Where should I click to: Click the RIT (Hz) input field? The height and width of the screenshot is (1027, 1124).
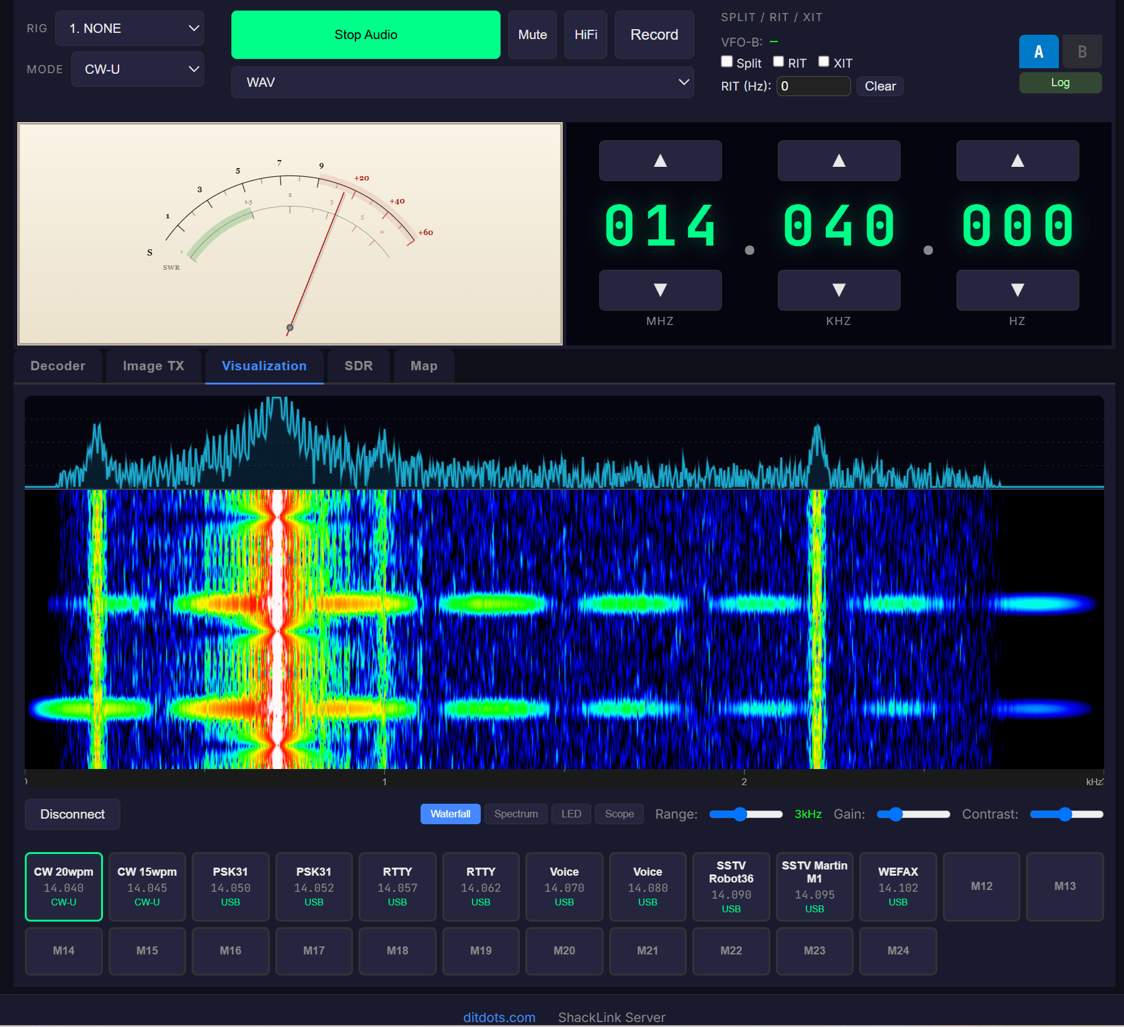click(813, 86)
